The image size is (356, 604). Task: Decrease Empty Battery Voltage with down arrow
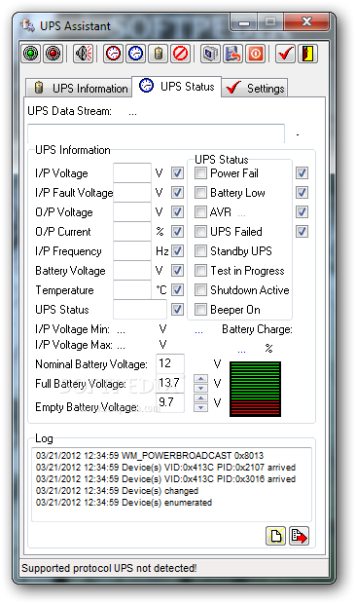[200, 407]
